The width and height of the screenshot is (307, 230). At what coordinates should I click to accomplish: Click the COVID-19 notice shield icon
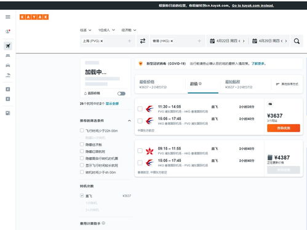tap(140, 63)
